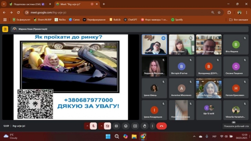Image resolution: width=251 pixels, height=141 pixels.
Task: Open the Windows Start menu
Action: point(108,136)
